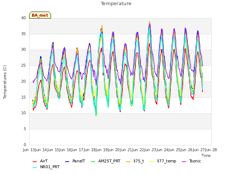Click the Jun 22 temperature peak

click(x=150, y=22)
